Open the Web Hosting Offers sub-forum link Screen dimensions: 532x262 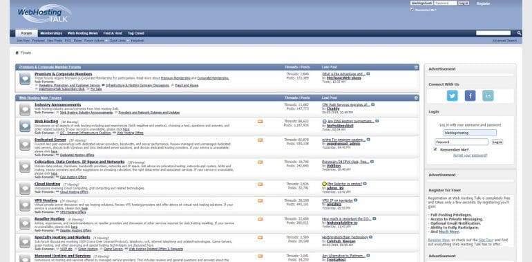click(x=130, y=133)
